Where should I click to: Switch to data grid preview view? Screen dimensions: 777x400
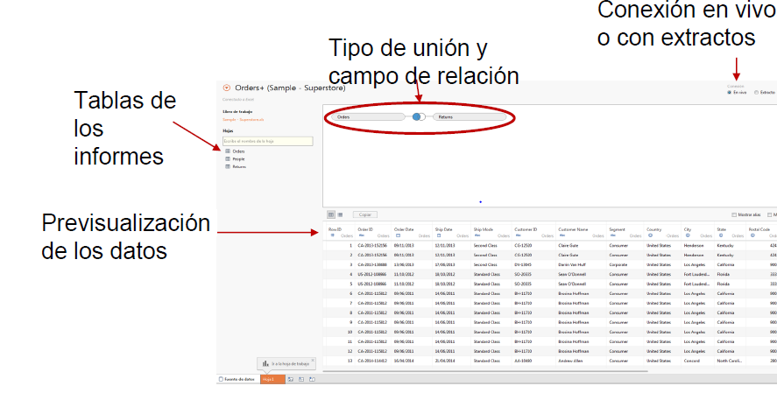(x=331, y=214)
